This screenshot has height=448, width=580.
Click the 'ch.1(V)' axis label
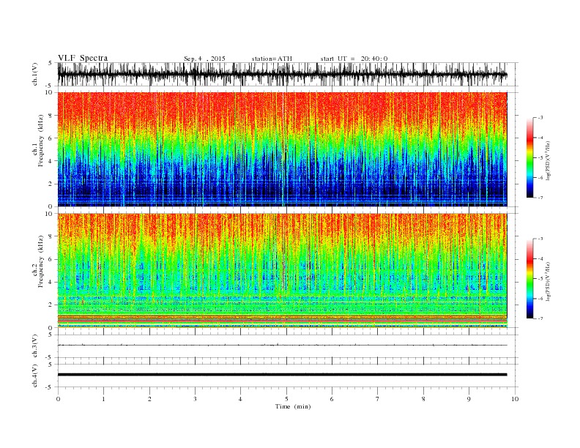tap(35, 74)
